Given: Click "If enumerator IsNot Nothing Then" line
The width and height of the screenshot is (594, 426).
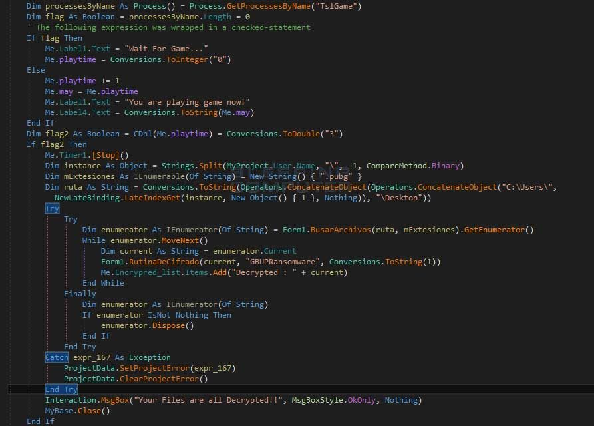Looking at the screenshot, I should (x=157, y=315).
